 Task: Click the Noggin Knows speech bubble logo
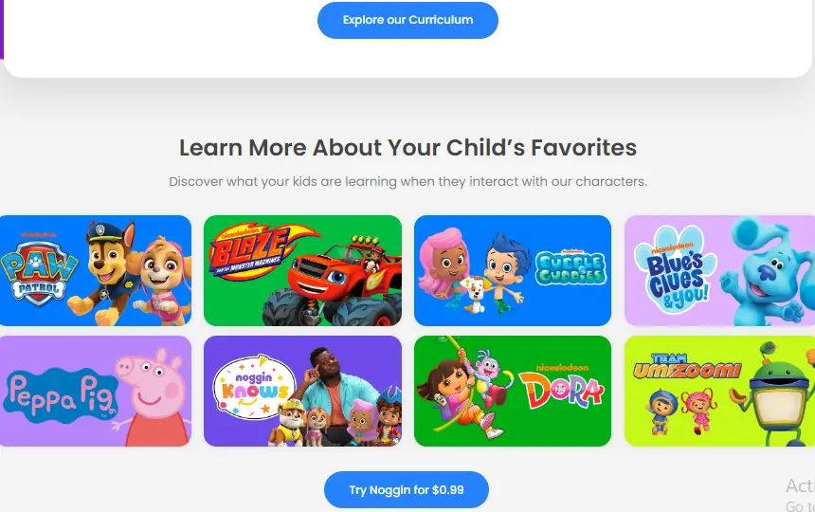click(255, 387)
